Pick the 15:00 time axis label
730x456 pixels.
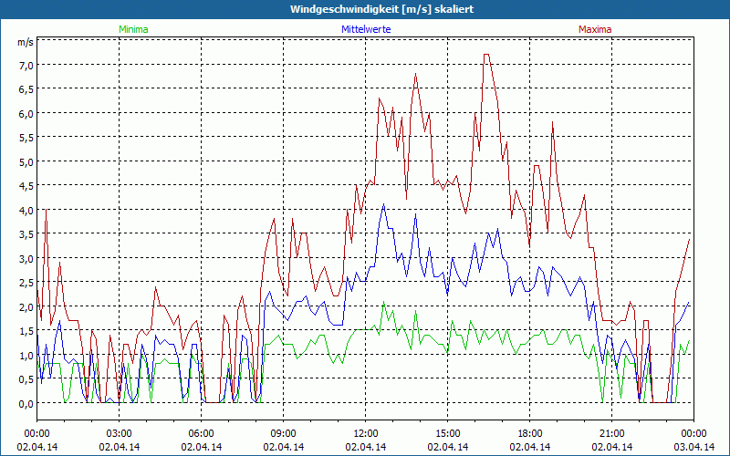(x=447, y=433)
